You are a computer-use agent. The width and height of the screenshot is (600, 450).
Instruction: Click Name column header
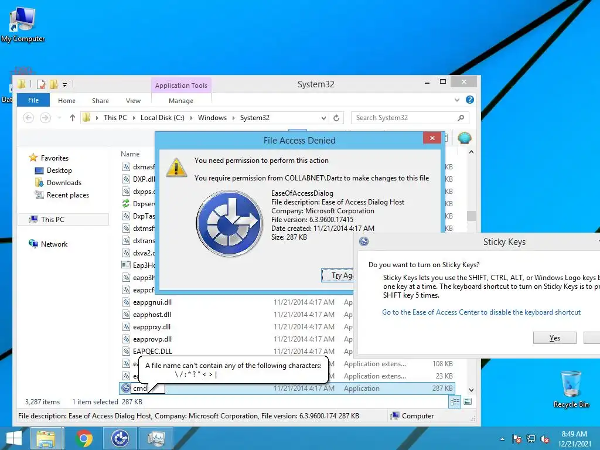(130, 154)
